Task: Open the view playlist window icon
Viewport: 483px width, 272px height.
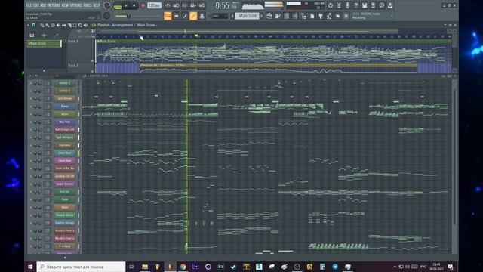Action: tap(270, 16)
